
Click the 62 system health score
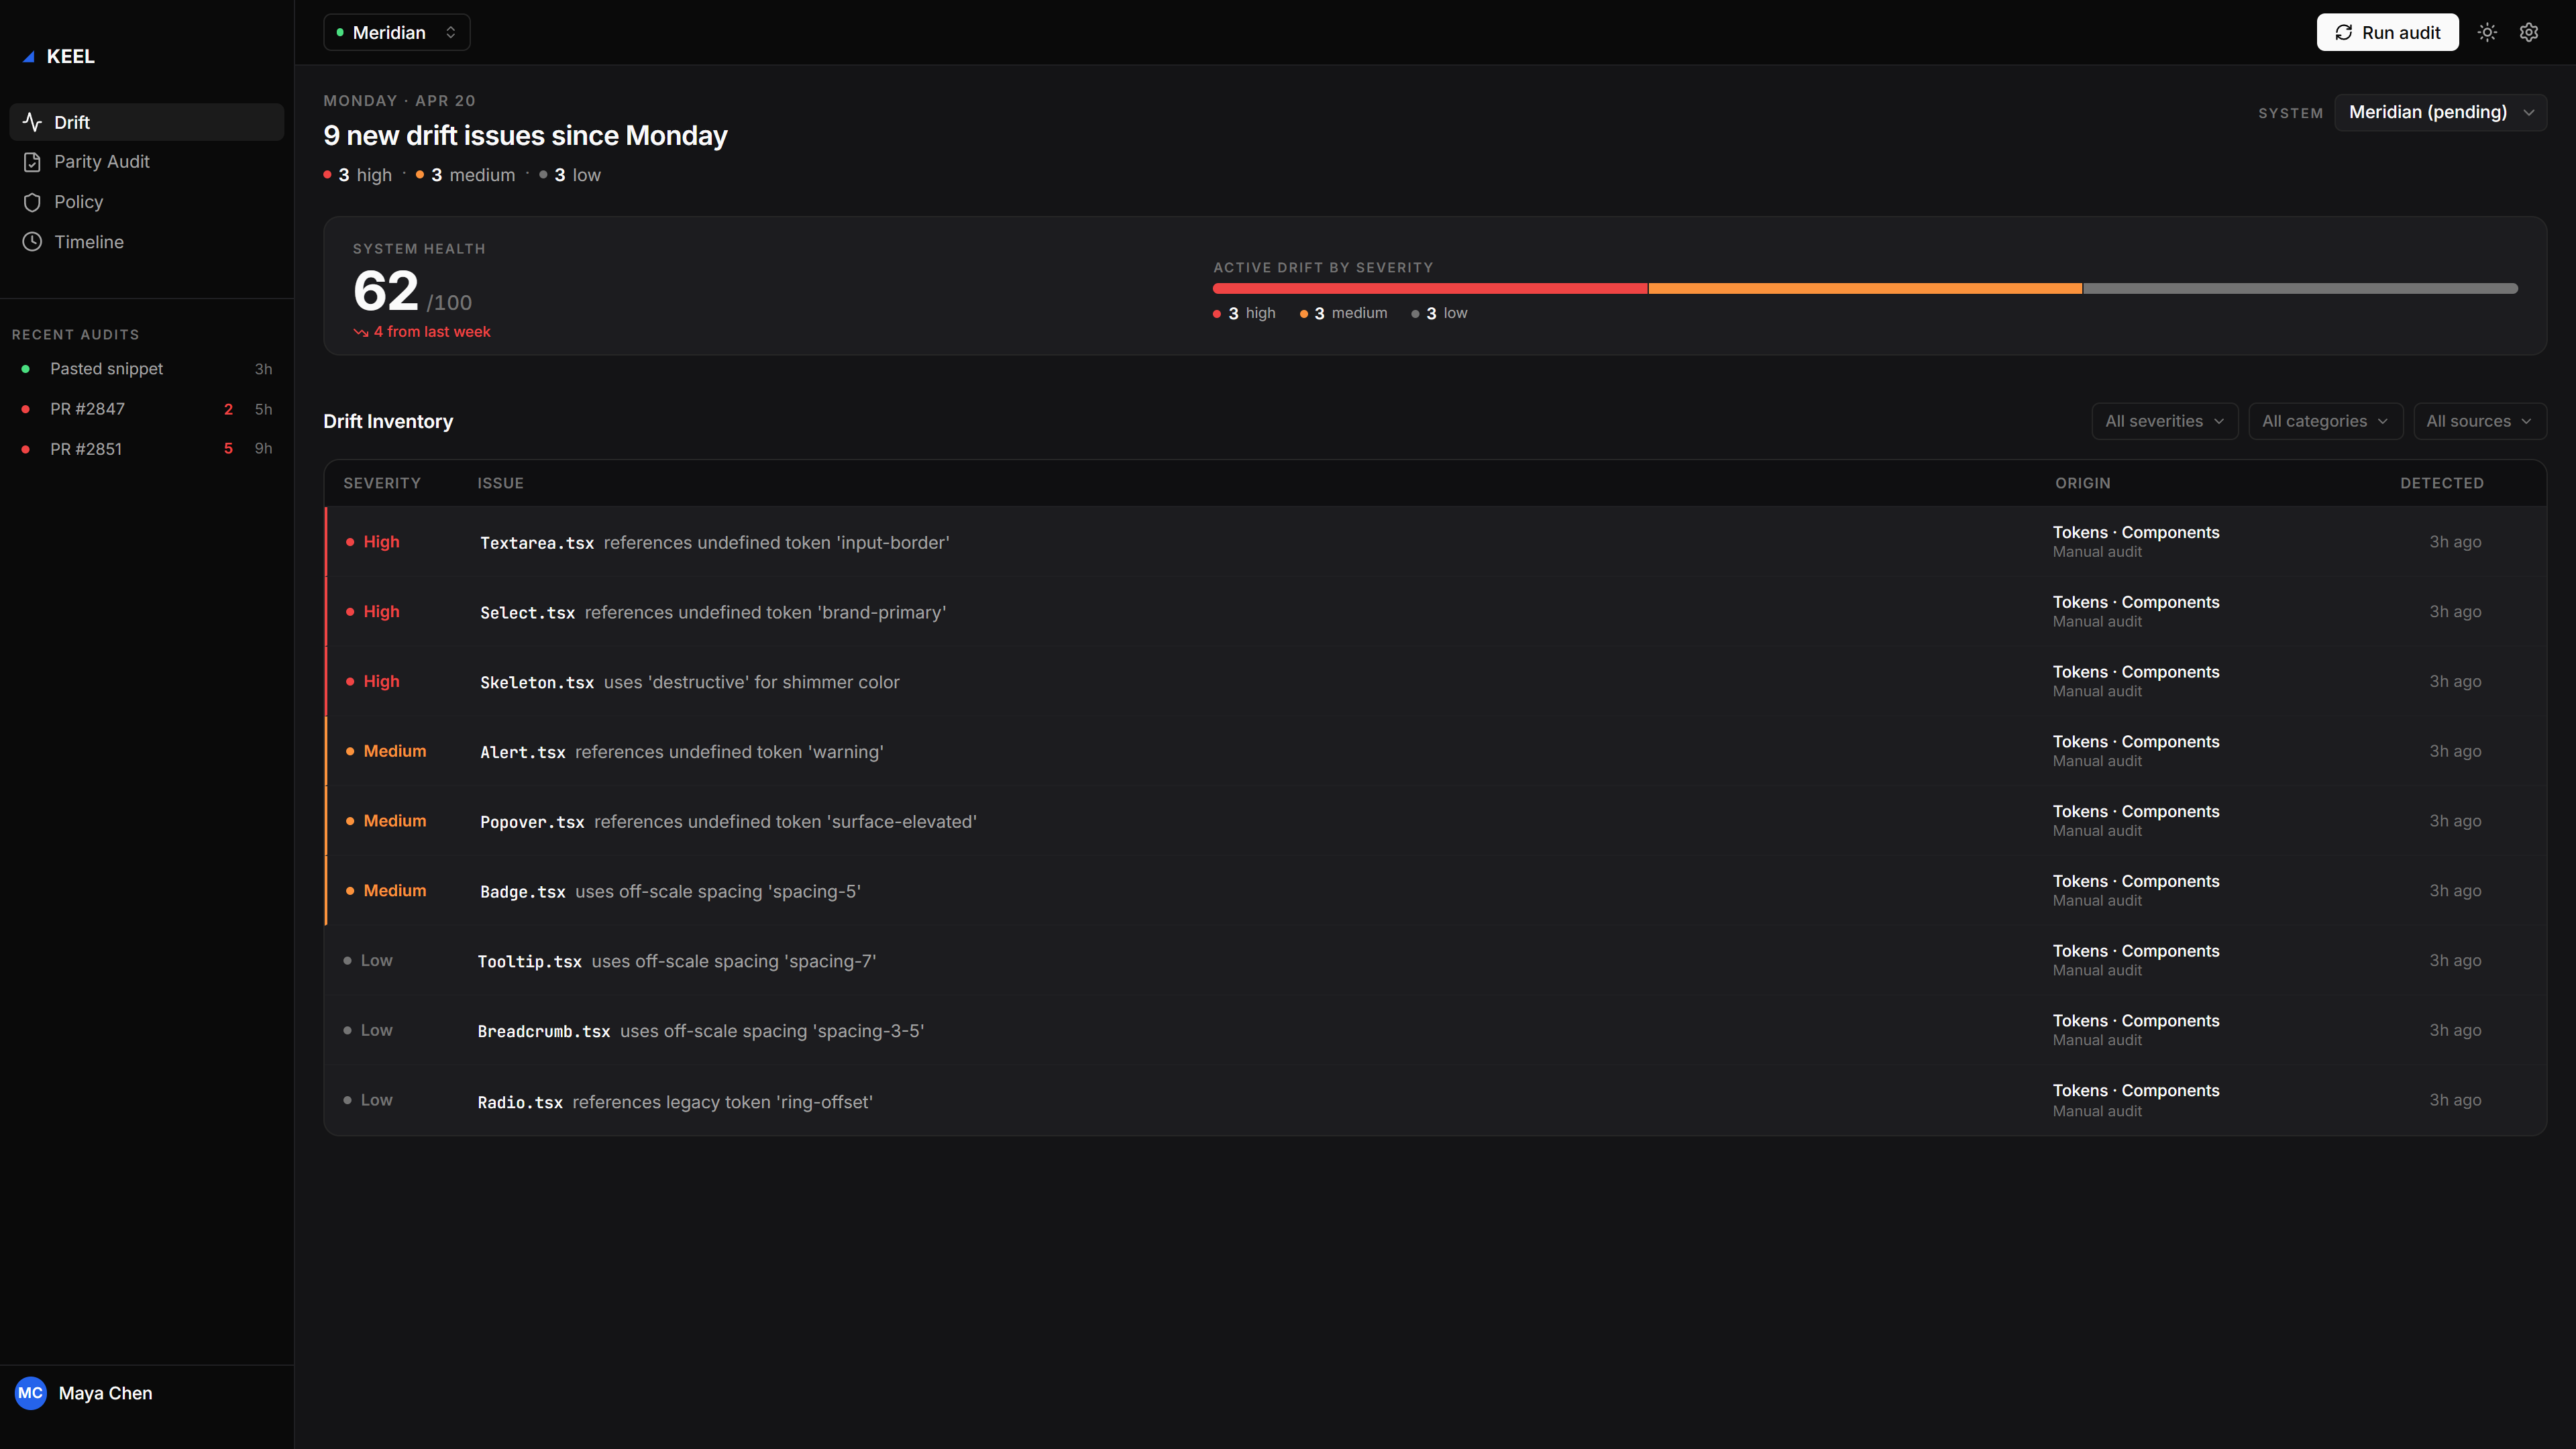point(386,291)
